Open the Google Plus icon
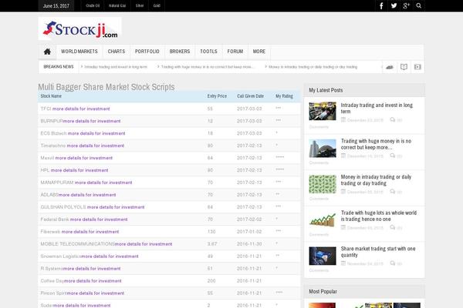This screenshot has height=308, width=463. coord(407,5)
